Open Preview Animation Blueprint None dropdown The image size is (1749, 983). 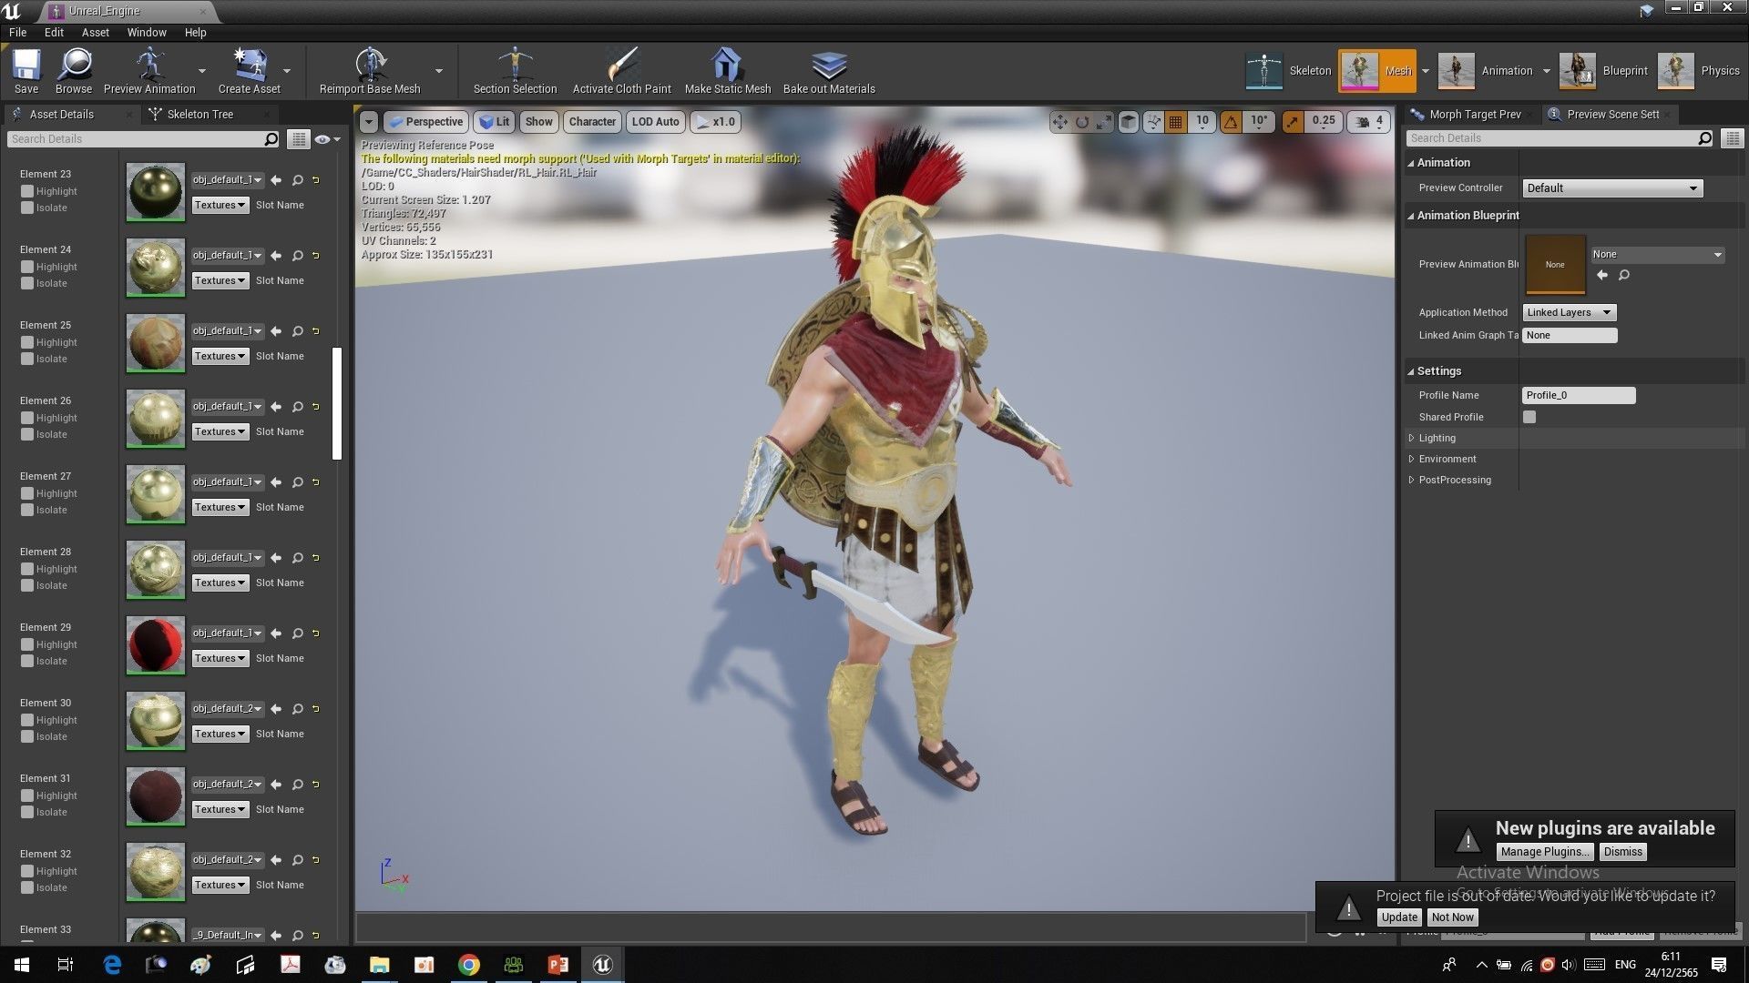(1658, 255)
